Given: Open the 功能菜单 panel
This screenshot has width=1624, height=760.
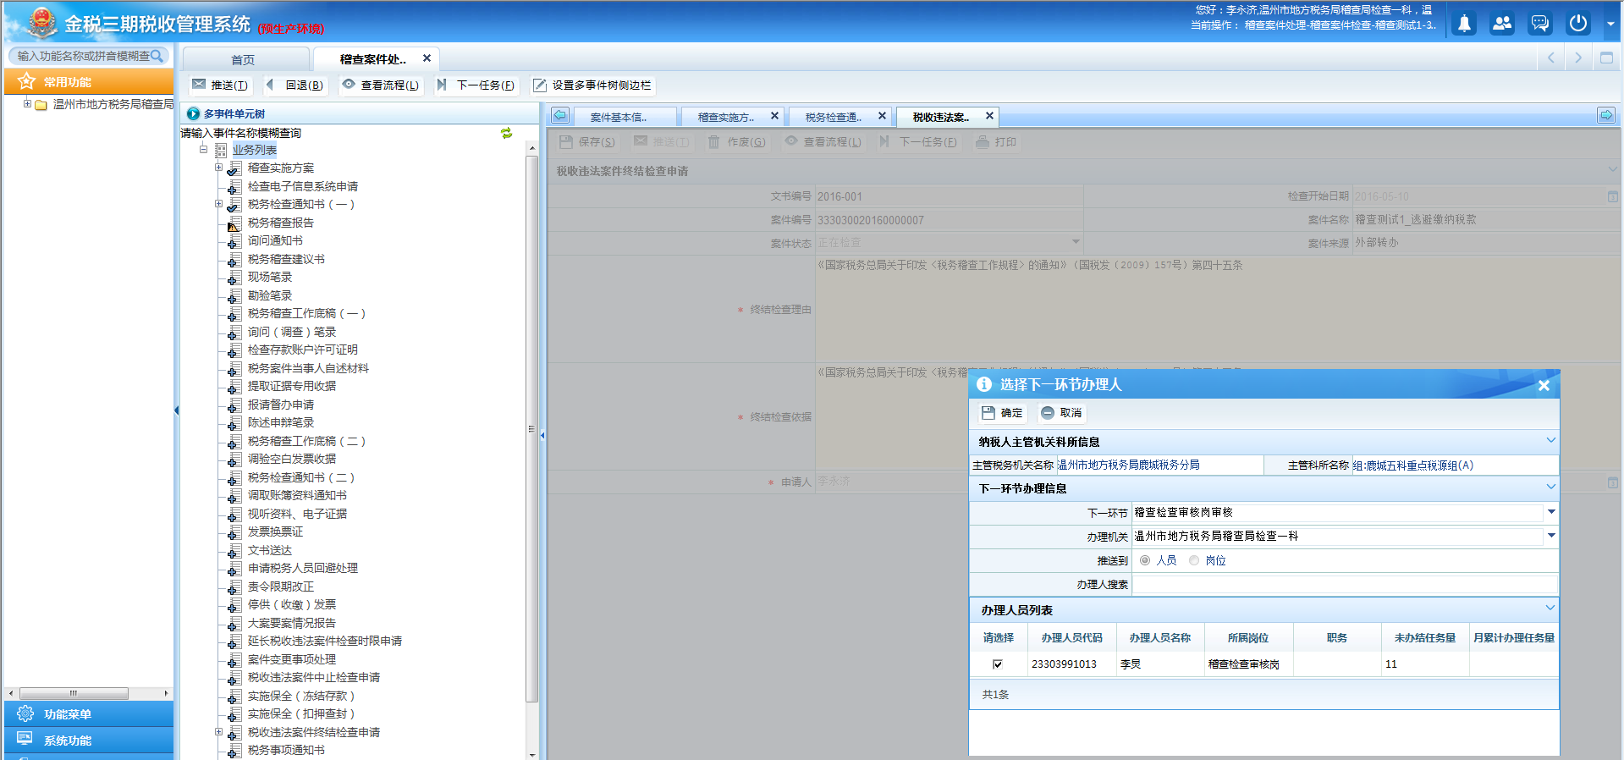Looking at the screenshot, I should (89, 714).
